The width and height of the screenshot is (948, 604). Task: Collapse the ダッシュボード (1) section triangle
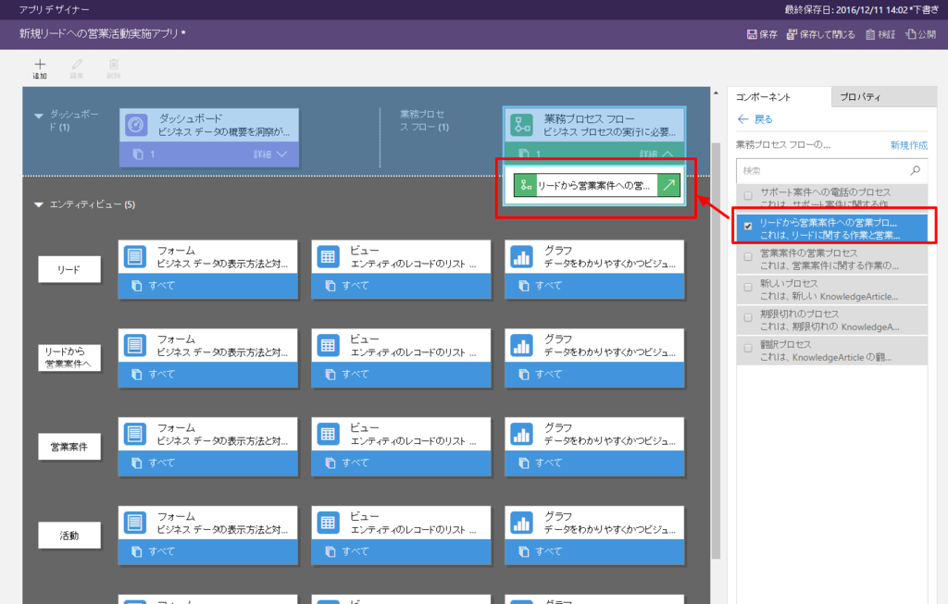[39, 116]
